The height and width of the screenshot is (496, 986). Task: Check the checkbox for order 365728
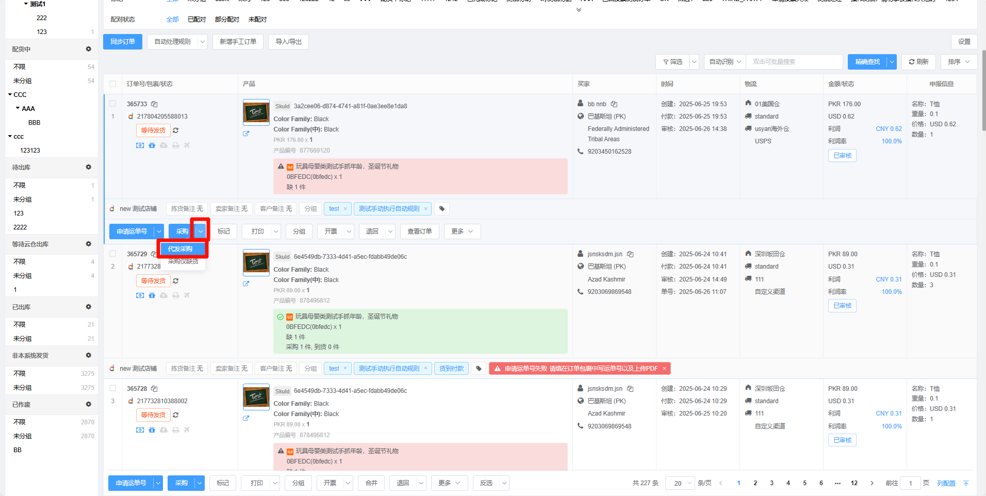pyautogui.click(x=112, y=388)
